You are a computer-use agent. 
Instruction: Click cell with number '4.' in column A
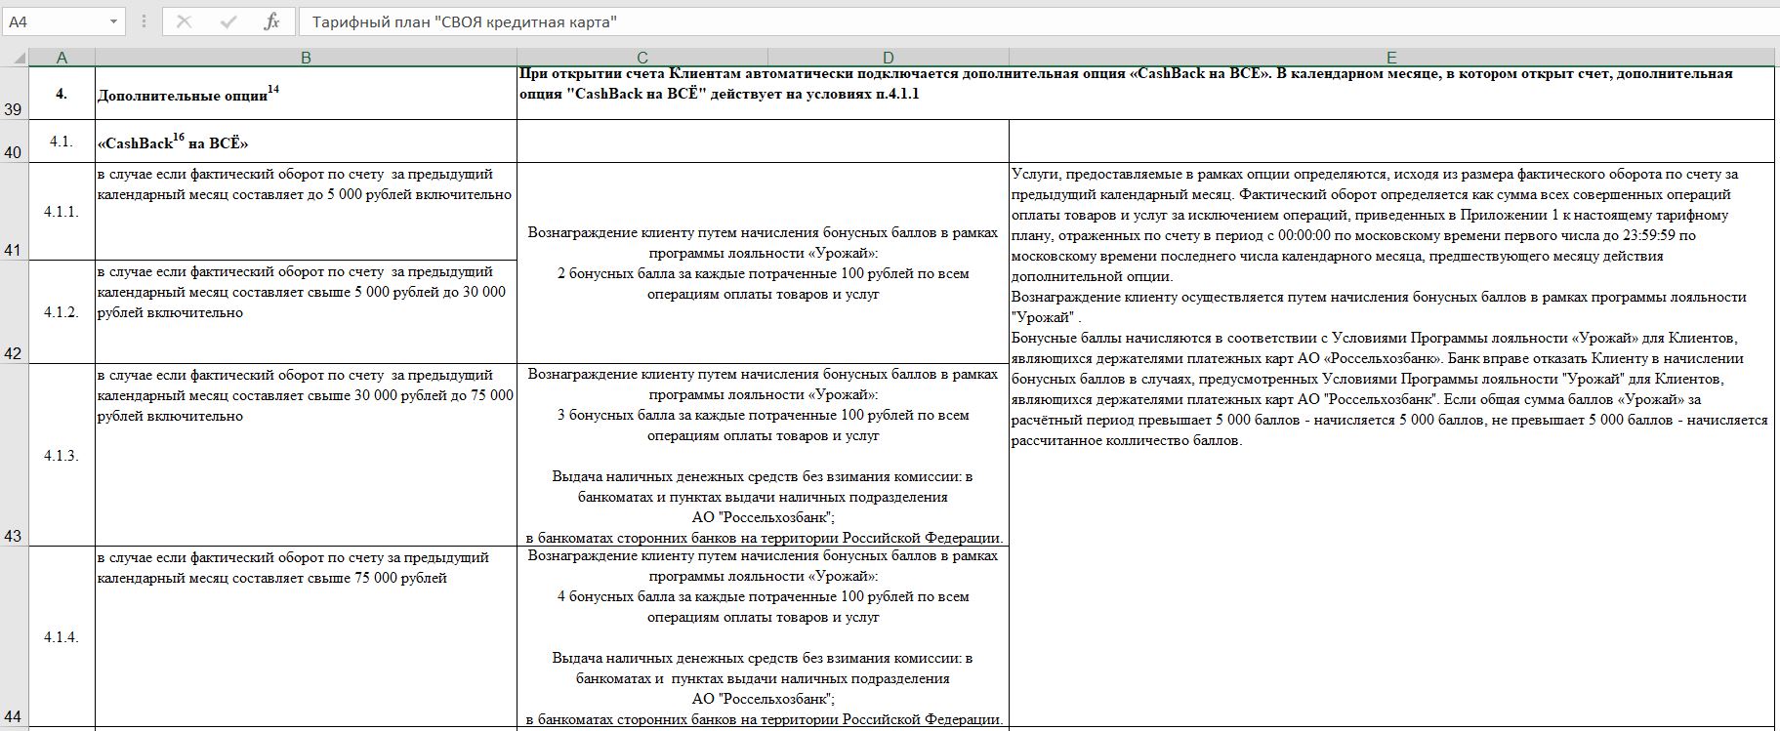click(x=62, y=94)
